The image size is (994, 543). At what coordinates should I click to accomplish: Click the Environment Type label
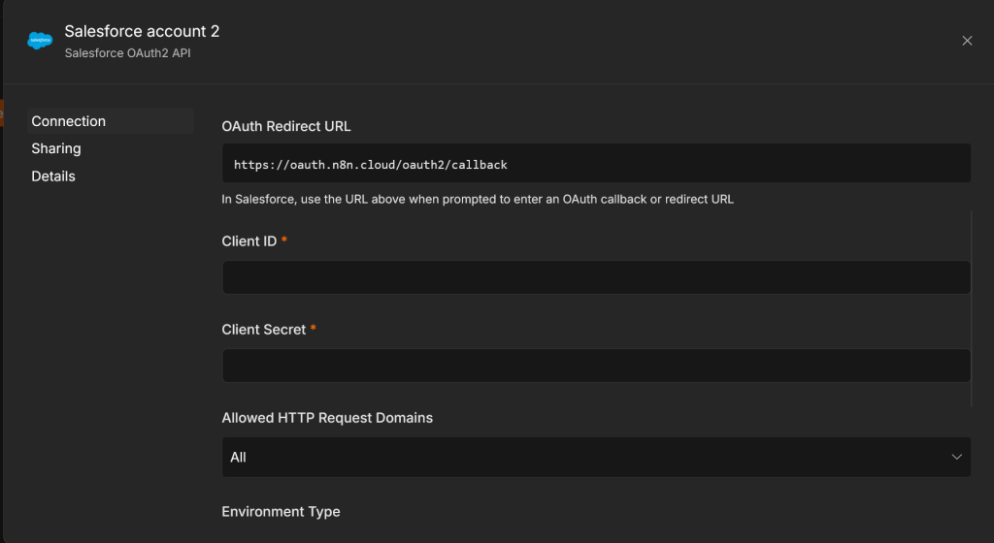point(281,511)
